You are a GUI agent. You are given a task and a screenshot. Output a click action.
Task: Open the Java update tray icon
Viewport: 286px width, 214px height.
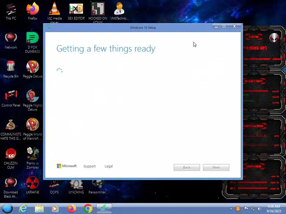[x=238, y=208]
